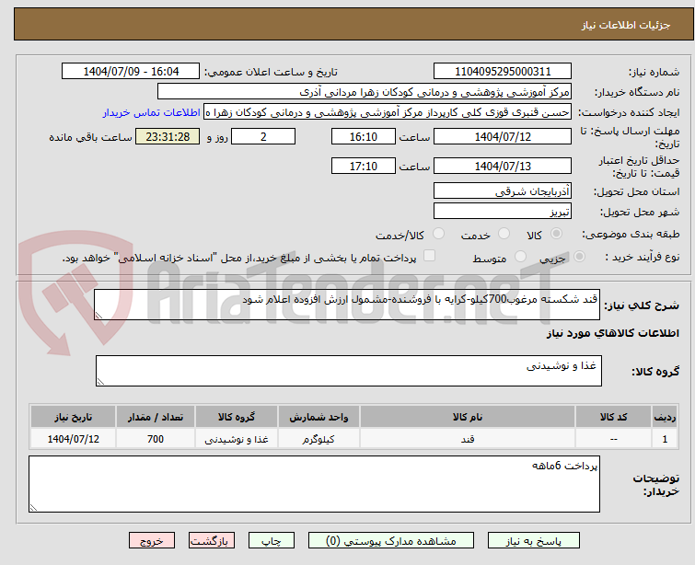This screenshot has width=695, height=565.
Task: Click the چاپ print button
Action: tap(272, 541)
